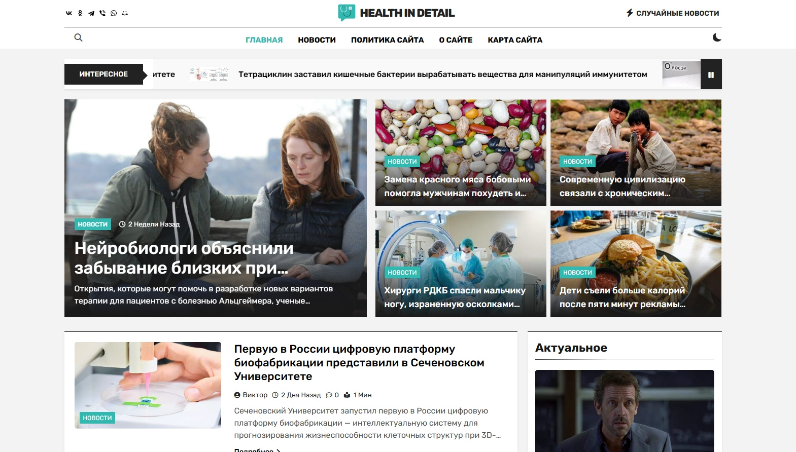Click author Виктор link
Image resolution: width=796 pixels, height=452 pixels.
pos(251,395)
